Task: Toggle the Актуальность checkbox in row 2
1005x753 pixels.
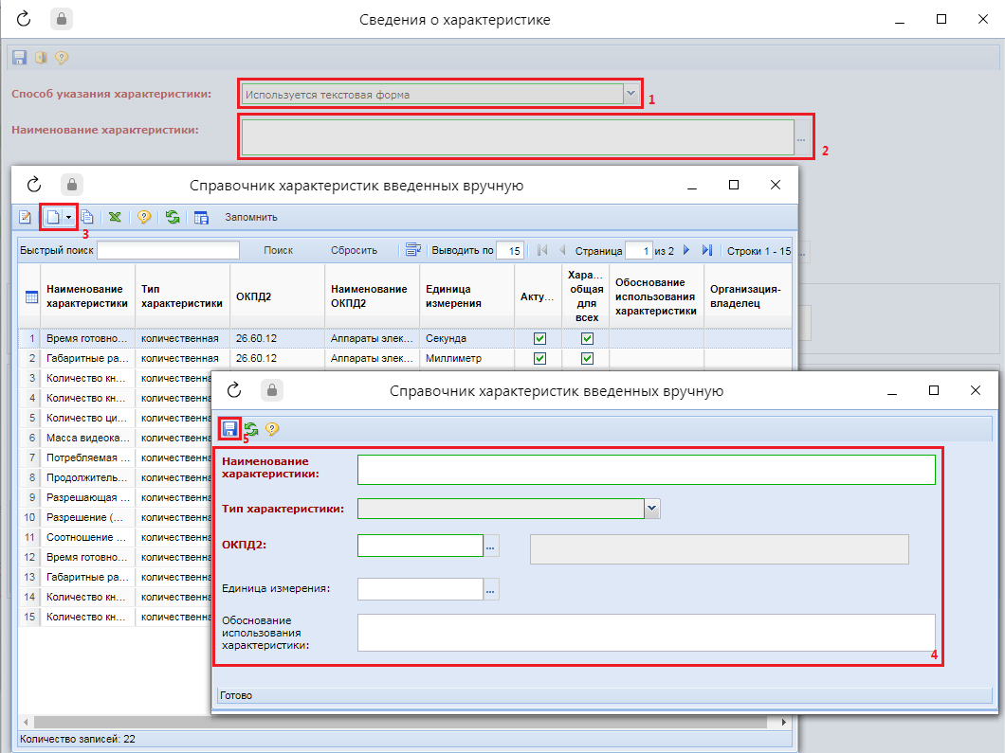Action: (x=540, y=358)
